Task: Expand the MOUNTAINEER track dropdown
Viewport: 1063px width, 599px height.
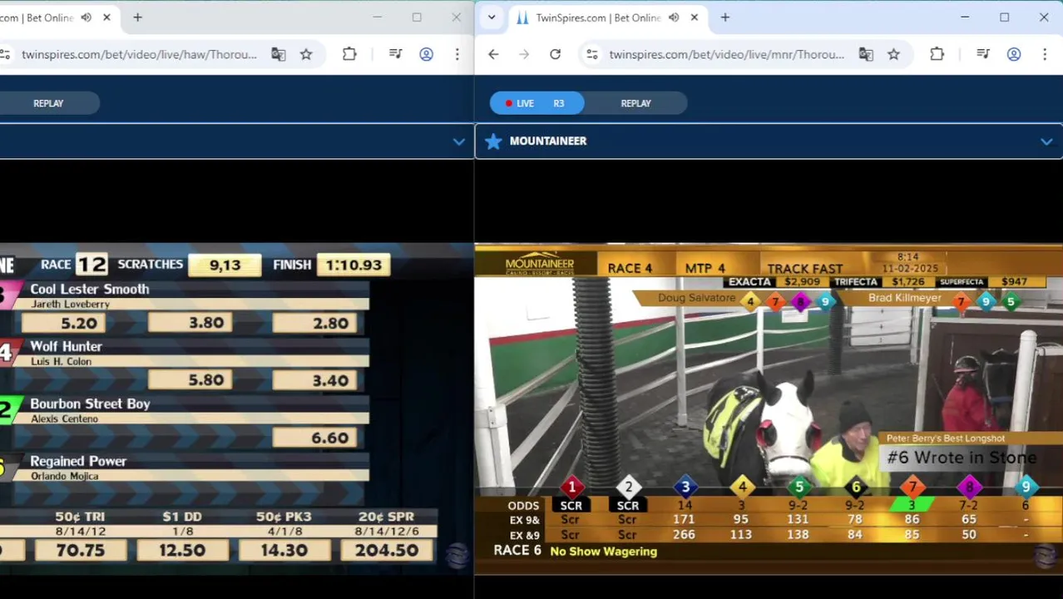Action: (1046, 141)
